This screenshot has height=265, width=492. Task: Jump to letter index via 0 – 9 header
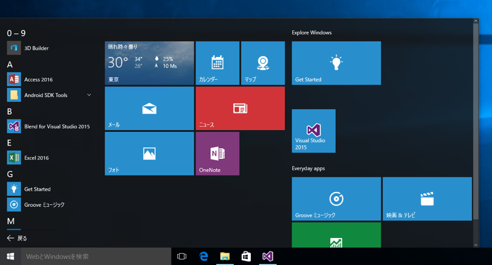pos(17,33)
